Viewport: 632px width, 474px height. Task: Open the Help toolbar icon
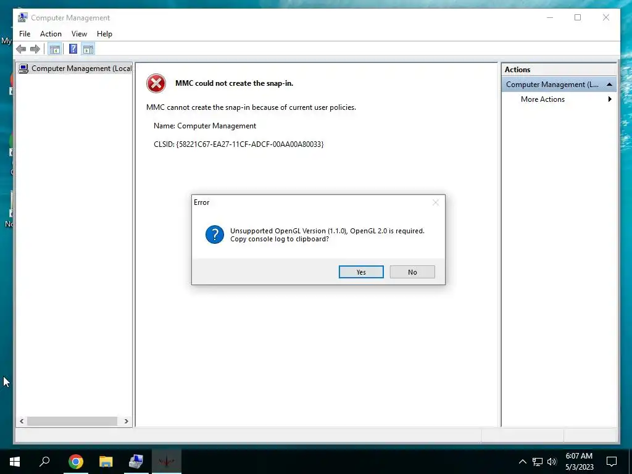pyautogui.click(x=73, y=49)
